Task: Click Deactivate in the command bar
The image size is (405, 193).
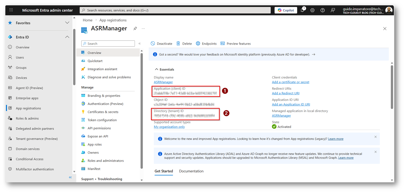Action: click(x=161, y=44)
